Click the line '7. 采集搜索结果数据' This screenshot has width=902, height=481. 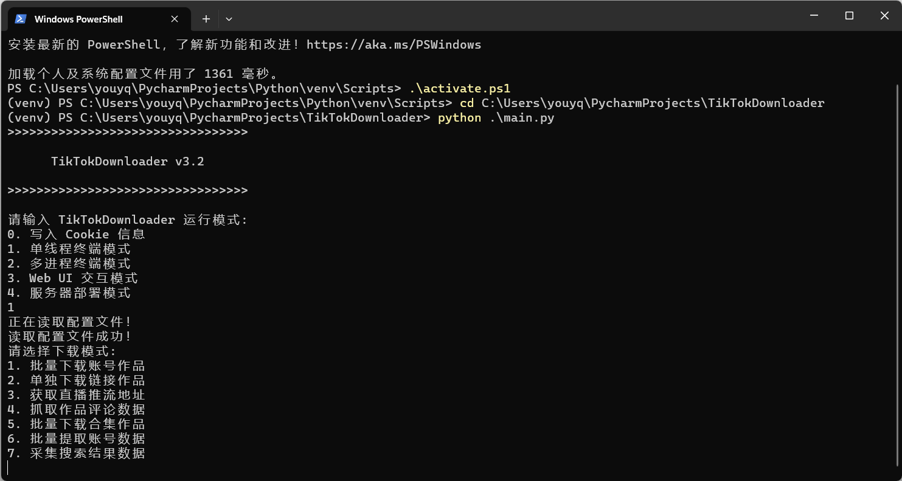pyautogui.click(x=77, y=453)
